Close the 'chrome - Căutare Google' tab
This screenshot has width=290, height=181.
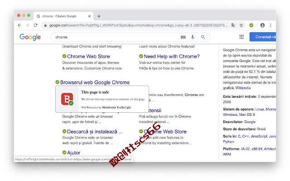point(89,16)
